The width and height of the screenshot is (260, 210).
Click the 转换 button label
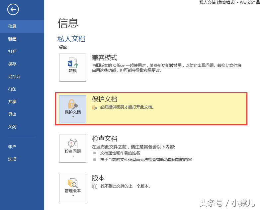pos(73,71)
